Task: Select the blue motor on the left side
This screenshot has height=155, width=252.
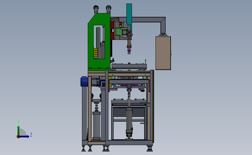Action: (x=84, y=82)
